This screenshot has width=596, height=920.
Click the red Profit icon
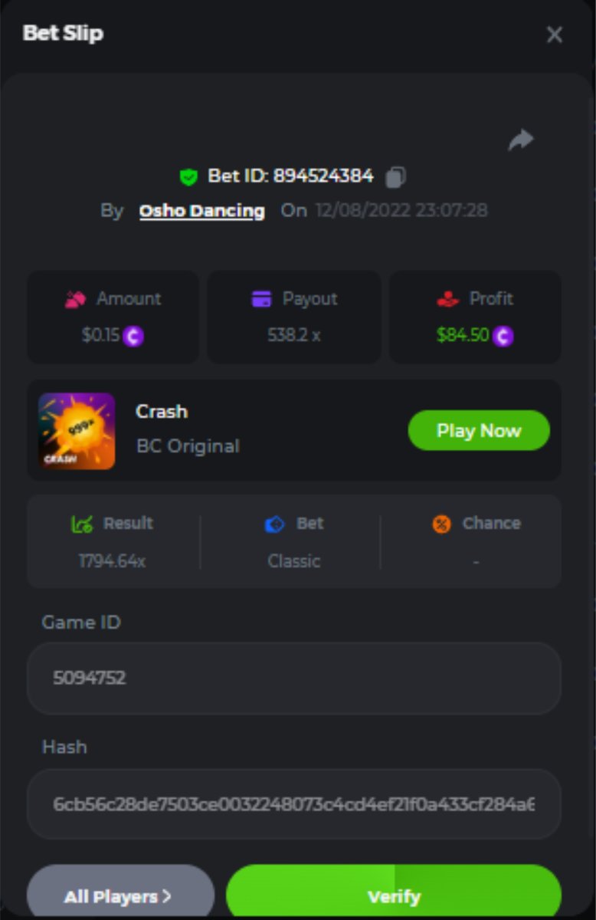(x=447, y=300)
